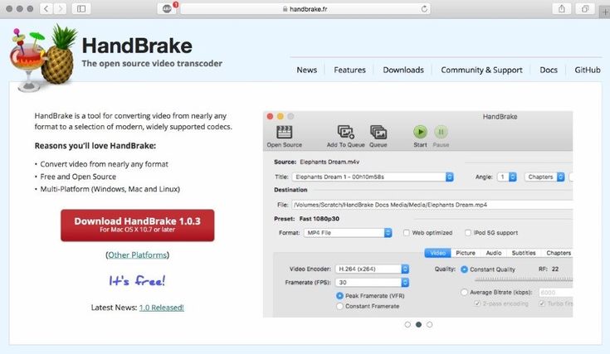Select the third carousel dot
The width and height of the screenshot is (610, 354).
430,324
